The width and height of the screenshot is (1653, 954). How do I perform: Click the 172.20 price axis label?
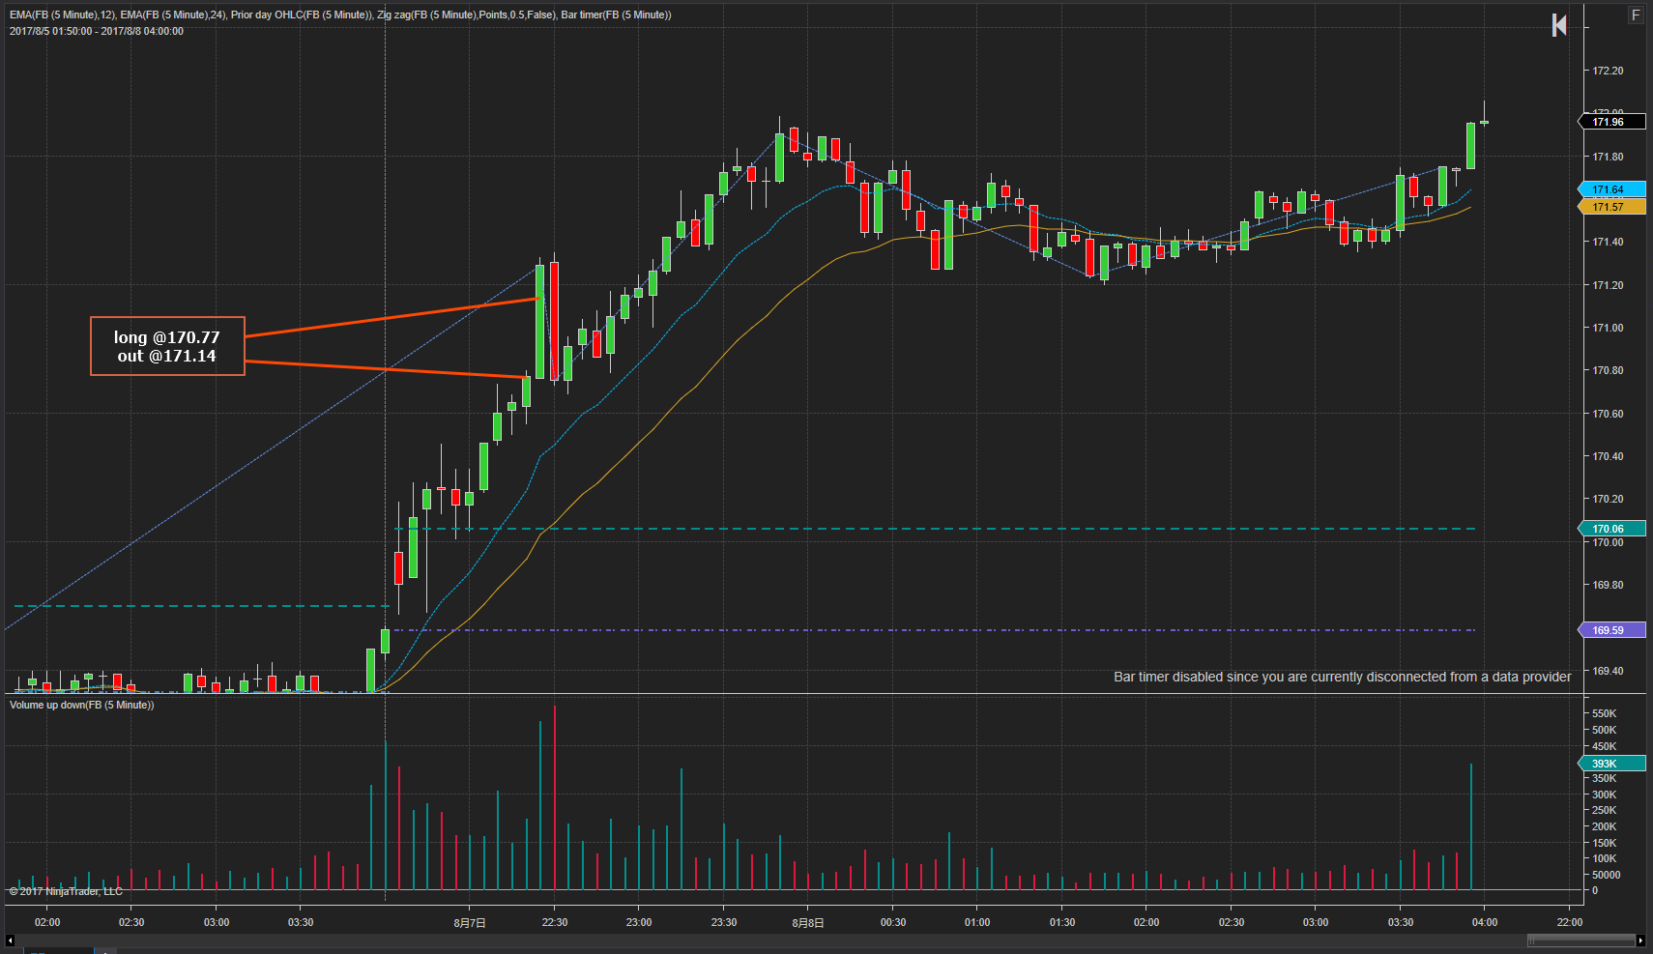coord(1609,71)
